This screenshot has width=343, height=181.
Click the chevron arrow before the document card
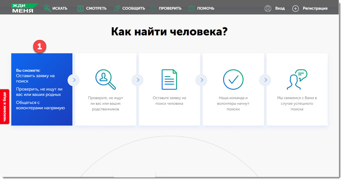point(138,80)
